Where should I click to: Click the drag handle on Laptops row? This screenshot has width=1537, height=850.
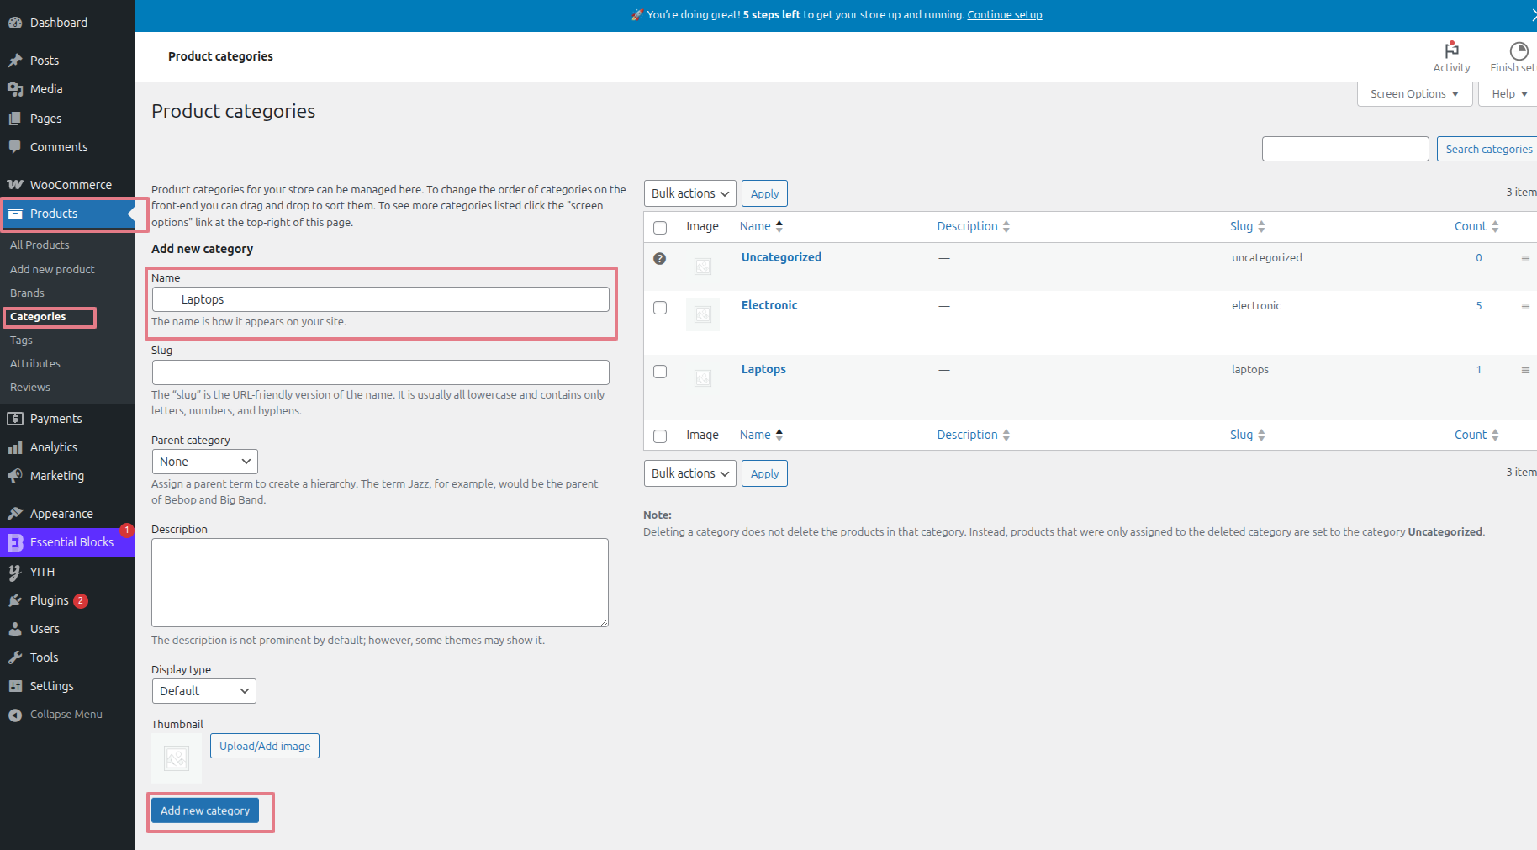(1525, 370)
